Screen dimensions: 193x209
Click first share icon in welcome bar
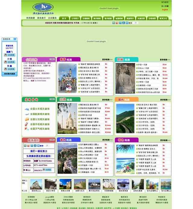pyautogui.click(x=113, y=23)
